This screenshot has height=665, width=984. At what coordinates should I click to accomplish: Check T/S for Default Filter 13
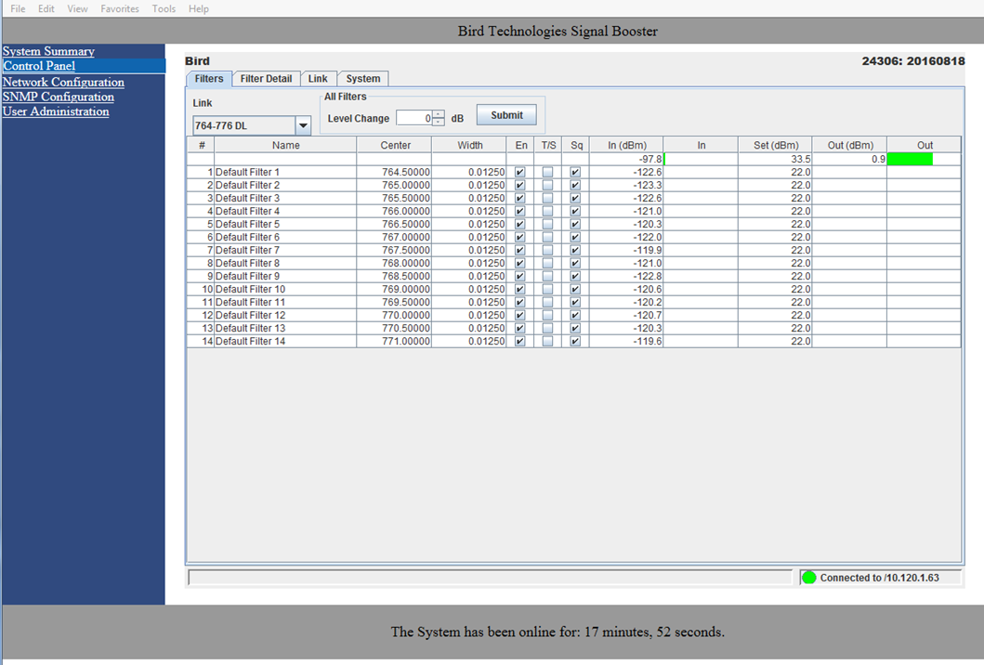click(548, 328)
